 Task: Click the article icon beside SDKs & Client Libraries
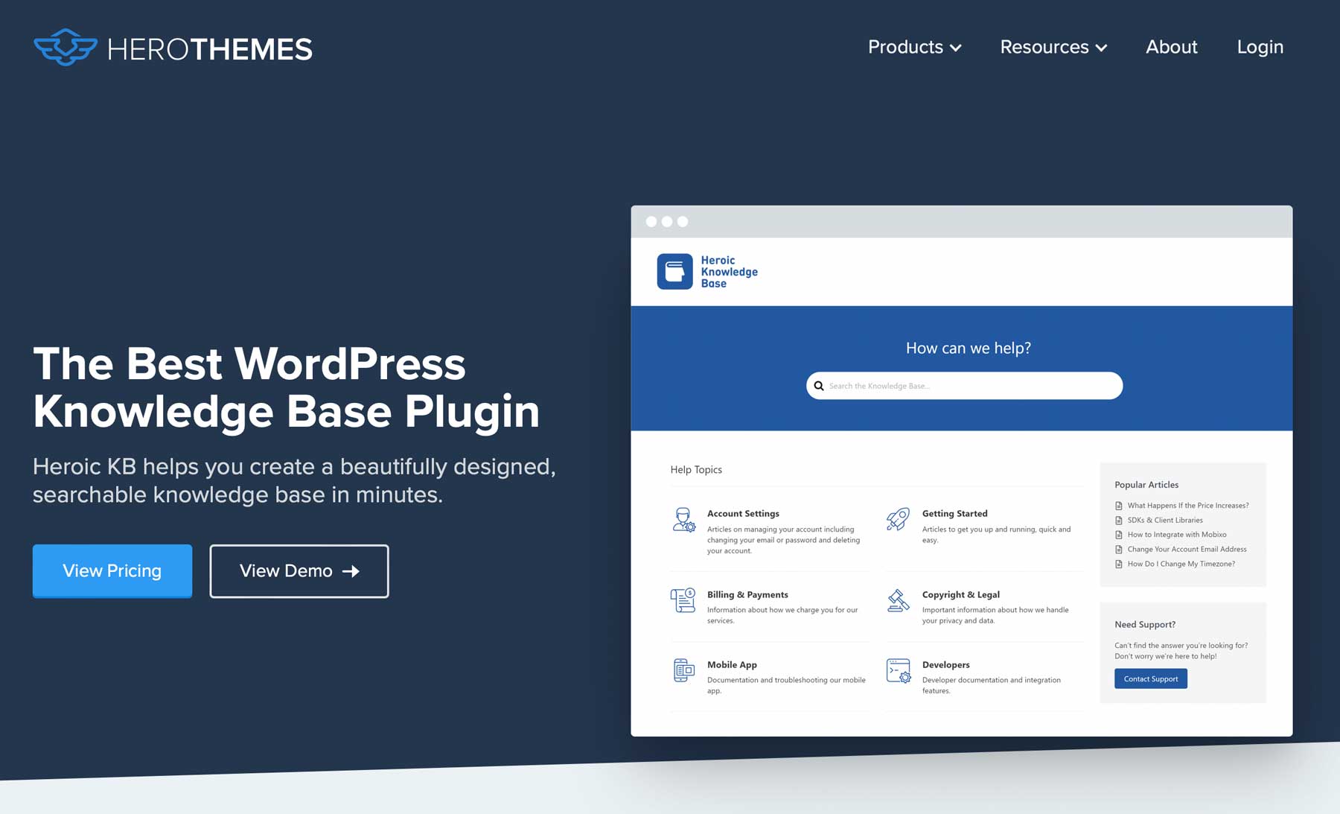[1119, 520]
